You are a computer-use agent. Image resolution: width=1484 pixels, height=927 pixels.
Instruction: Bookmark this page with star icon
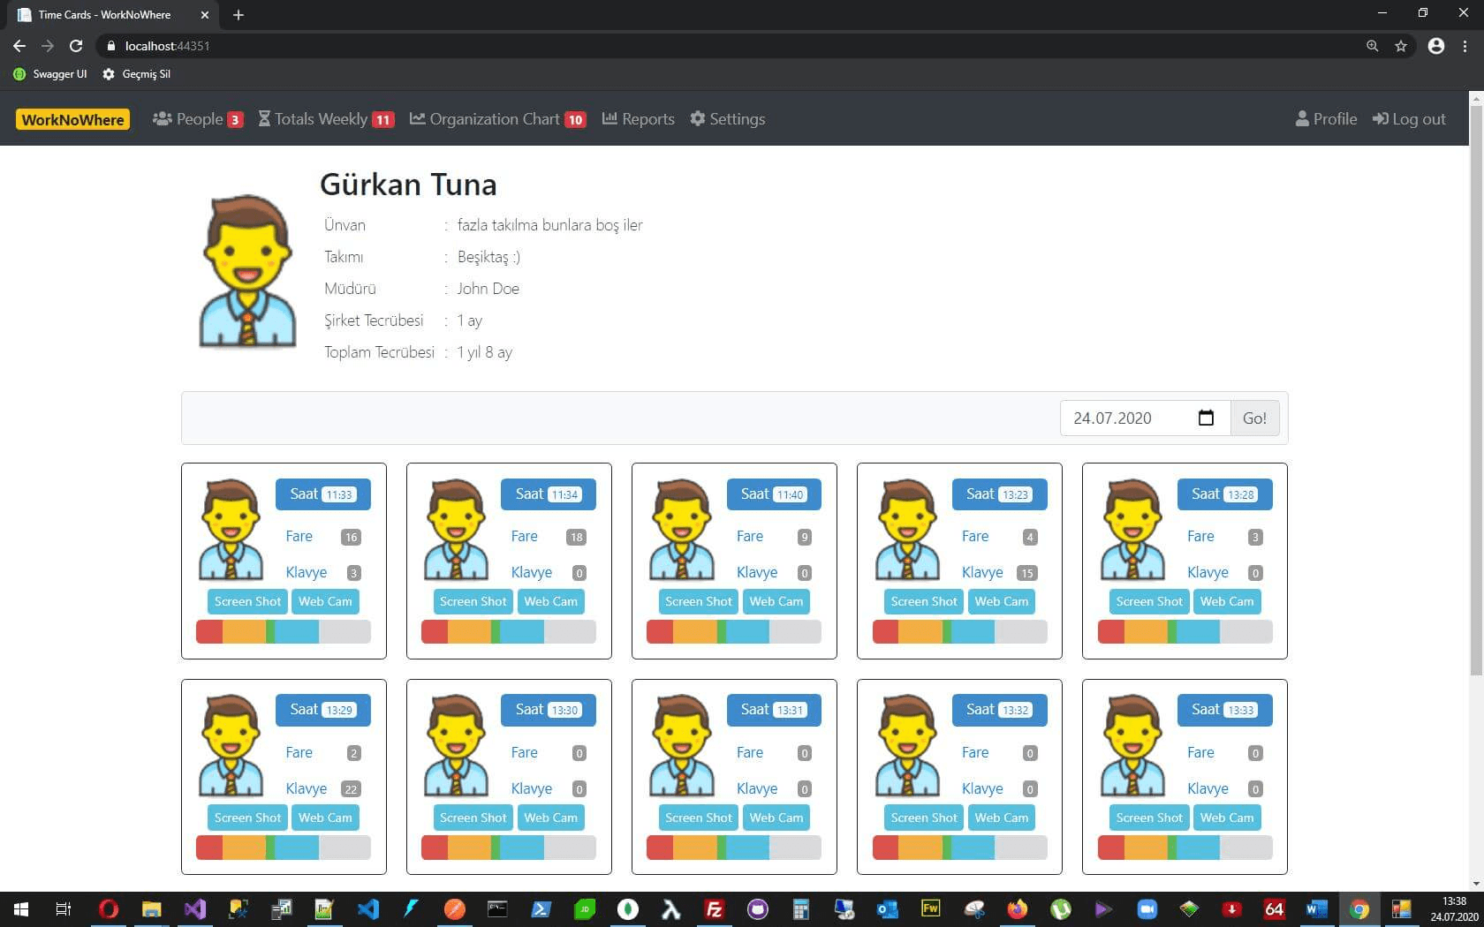[1401, 46]
